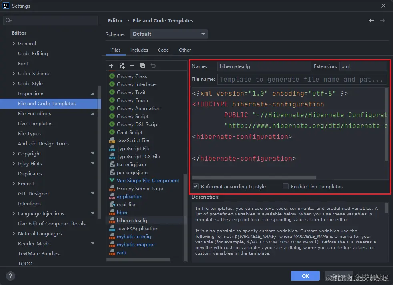Select the web template
393x285 pixels.
coord(122,253)
